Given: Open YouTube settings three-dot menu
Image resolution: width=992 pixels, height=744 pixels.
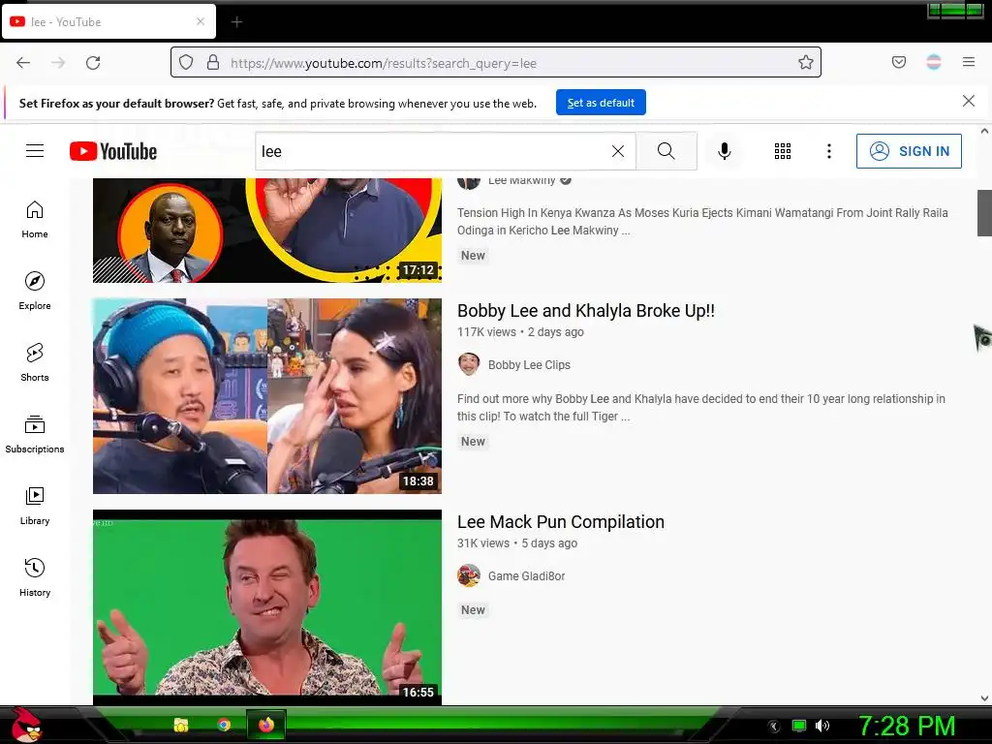Looking at the screenshot, I should pyautogui.click(x=829, y=151).
